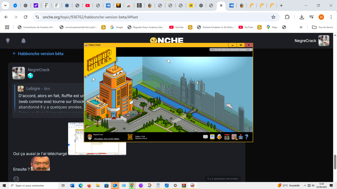Open the tab search dropdown arrow
337x189 pixels.
click(5, 6)
